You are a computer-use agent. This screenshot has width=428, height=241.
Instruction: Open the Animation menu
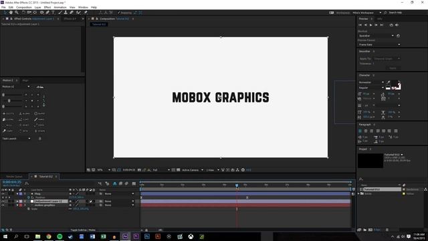tap(60, 7)
